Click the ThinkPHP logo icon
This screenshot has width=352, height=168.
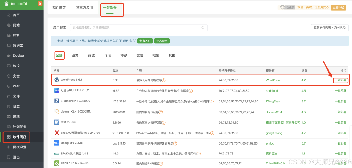point(57,163)
